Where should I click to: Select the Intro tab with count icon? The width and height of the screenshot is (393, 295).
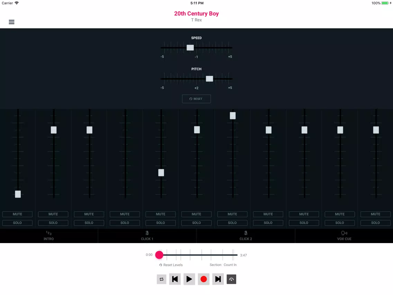coord(49,236)
